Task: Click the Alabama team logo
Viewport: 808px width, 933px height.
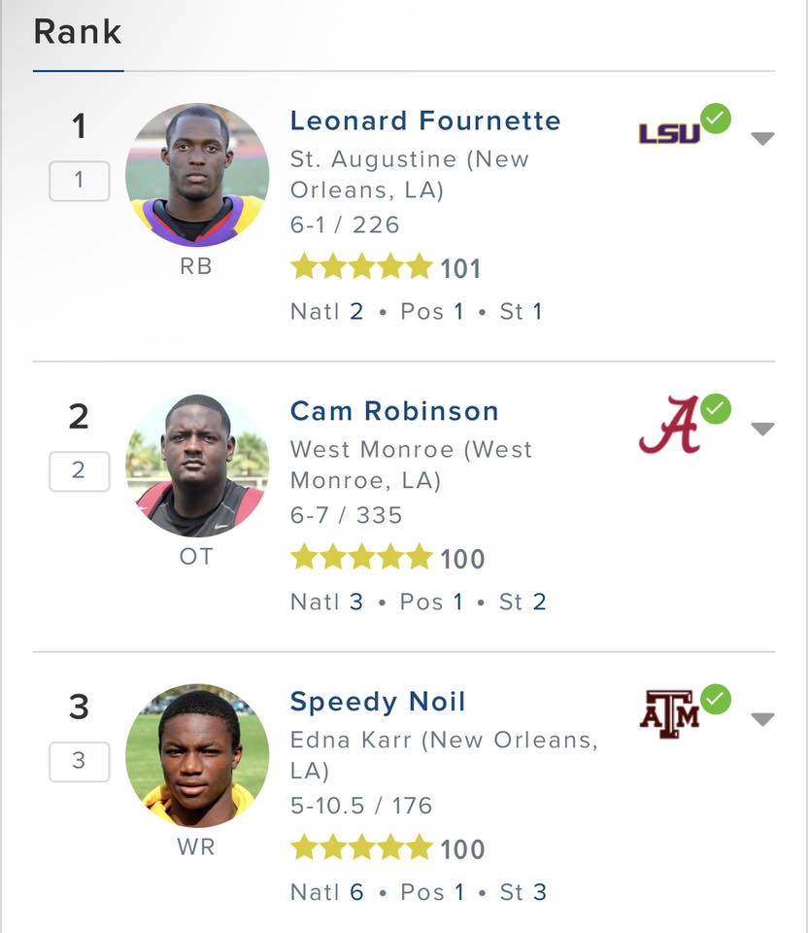Action: pyautogui.click(x=669, y=425)
